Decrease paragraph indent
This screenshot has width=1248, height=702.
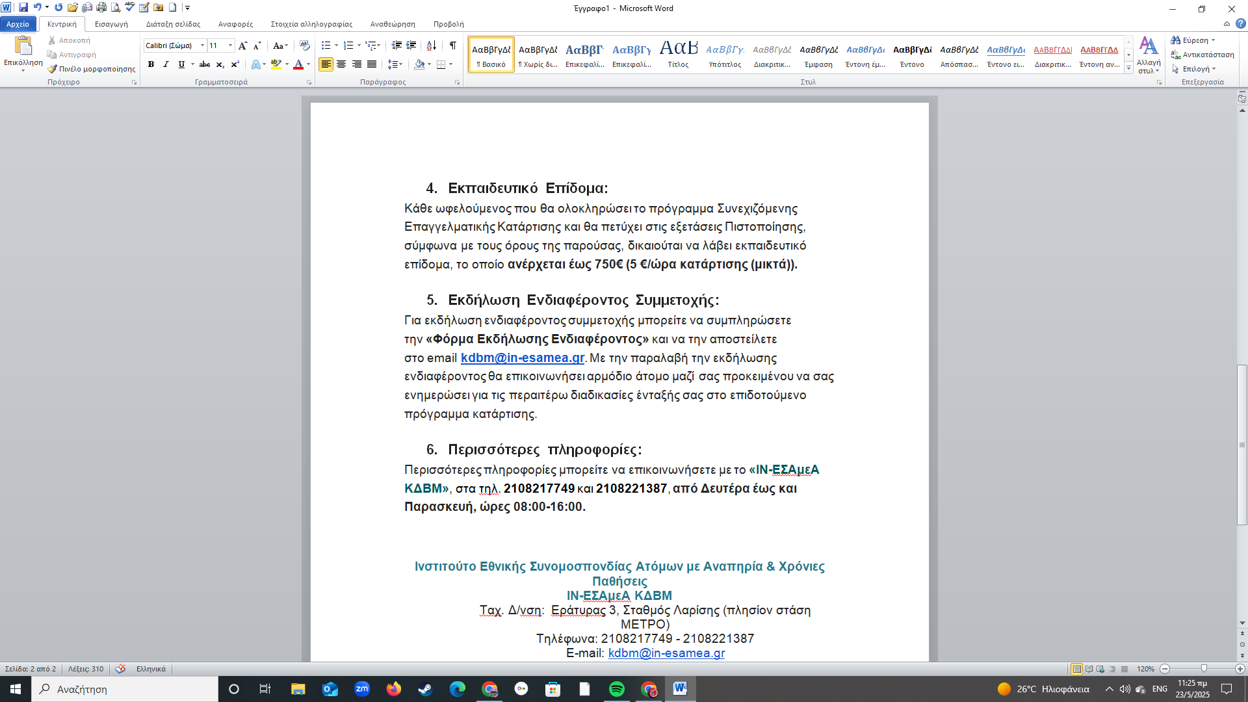point(396,45)
